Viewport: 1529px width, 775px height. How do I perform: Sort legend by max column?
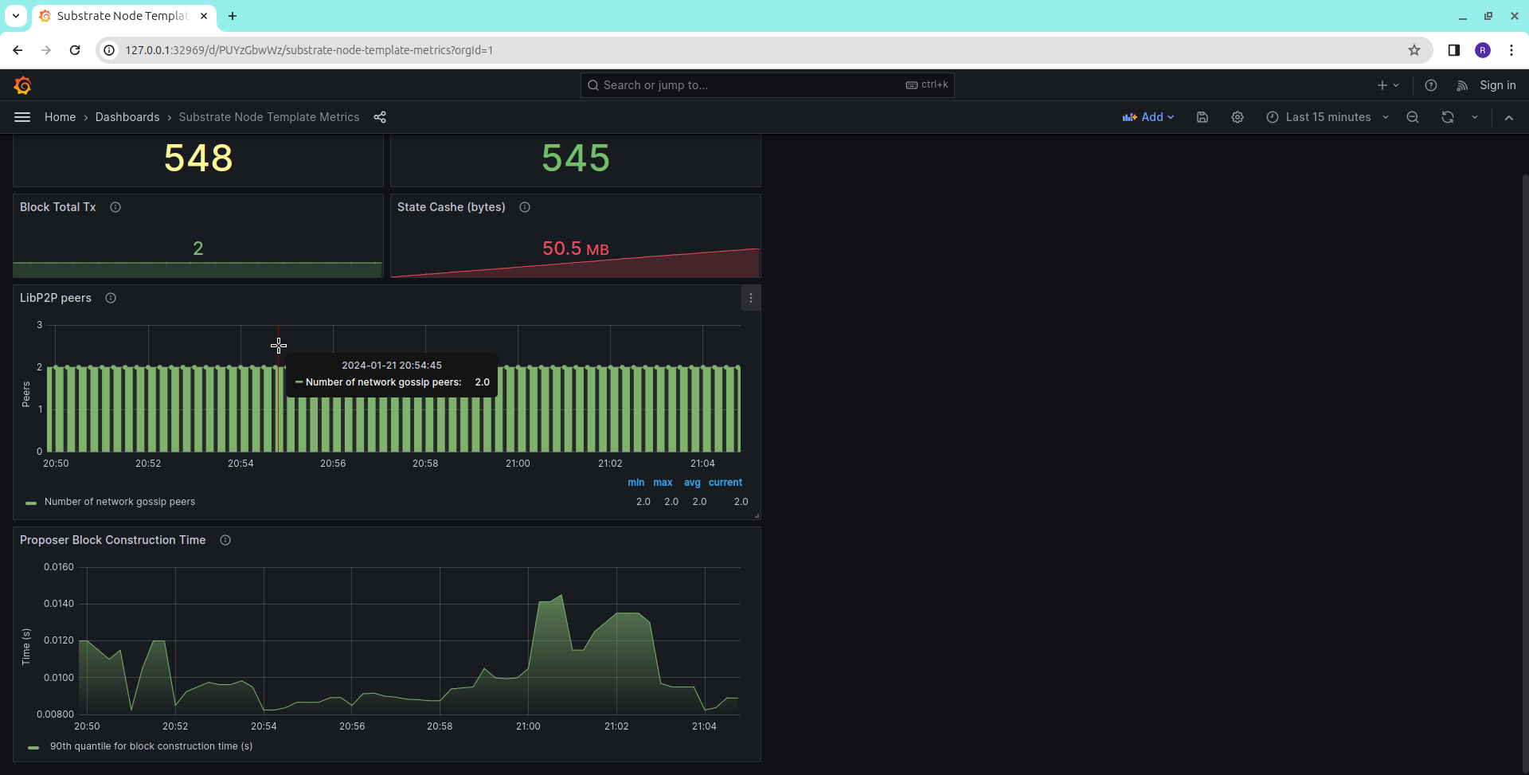(x=663, y=483)
